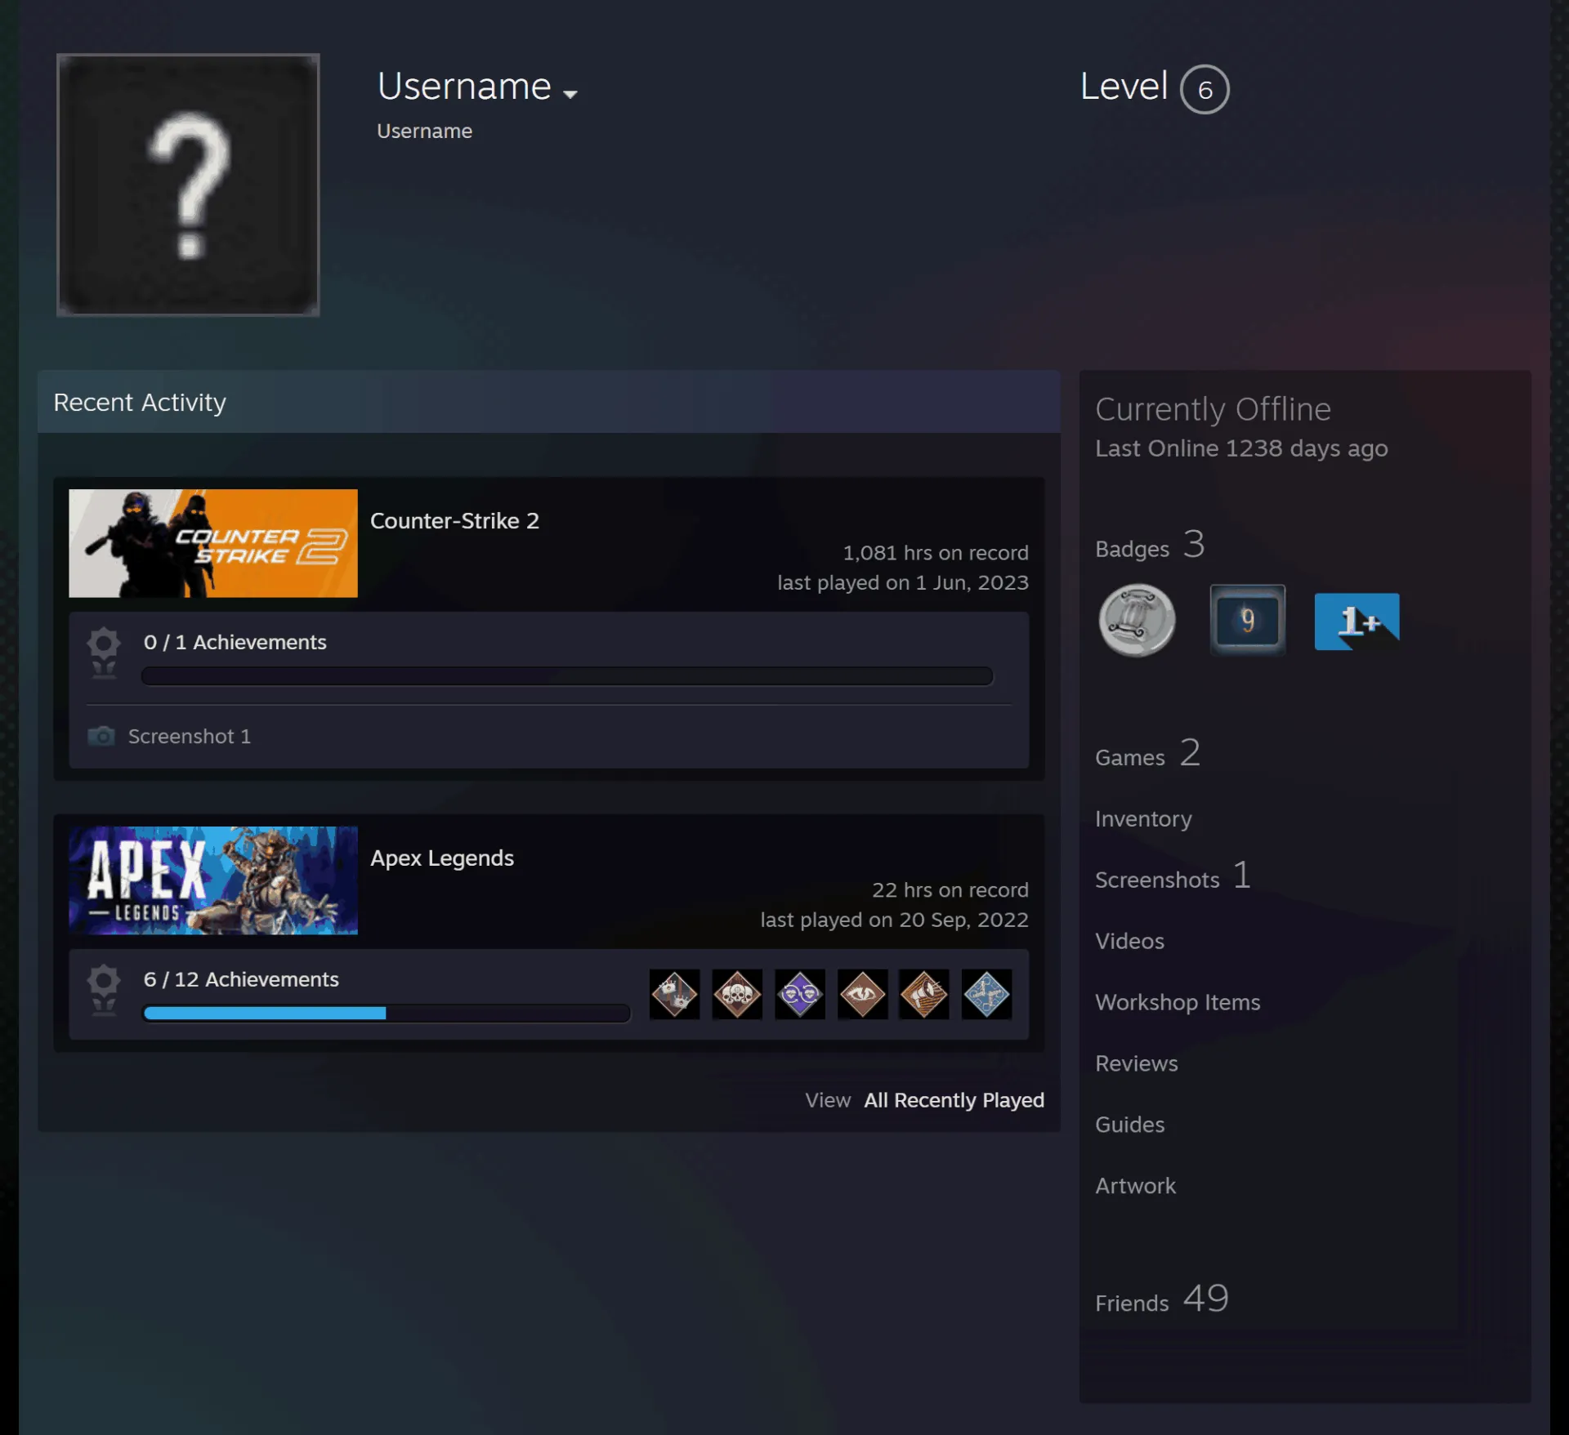
Task: Click 'Last Online 1238 days ago' text
Action: (x=1241, y=448)
